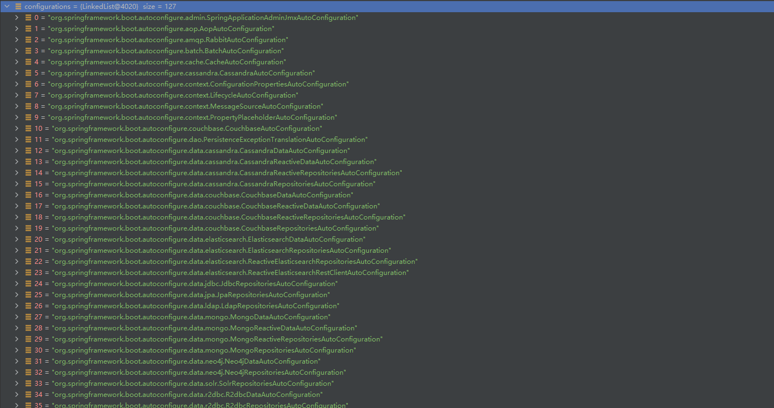Select the JdbcRepositoriesAutoConfiguration row

pos(387,284)
